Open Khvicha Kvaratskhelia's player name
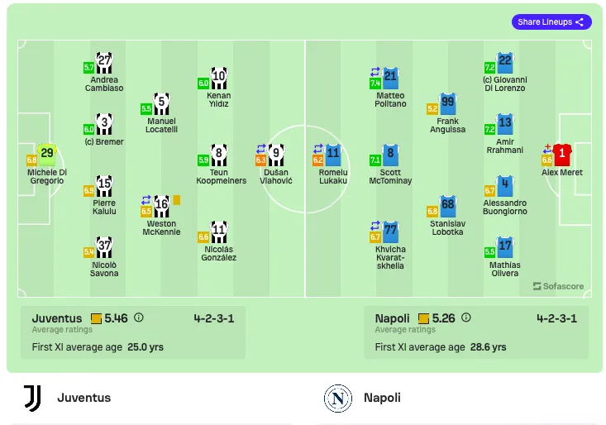The height and width of the screenshot is (425, 606). point(390,257)
